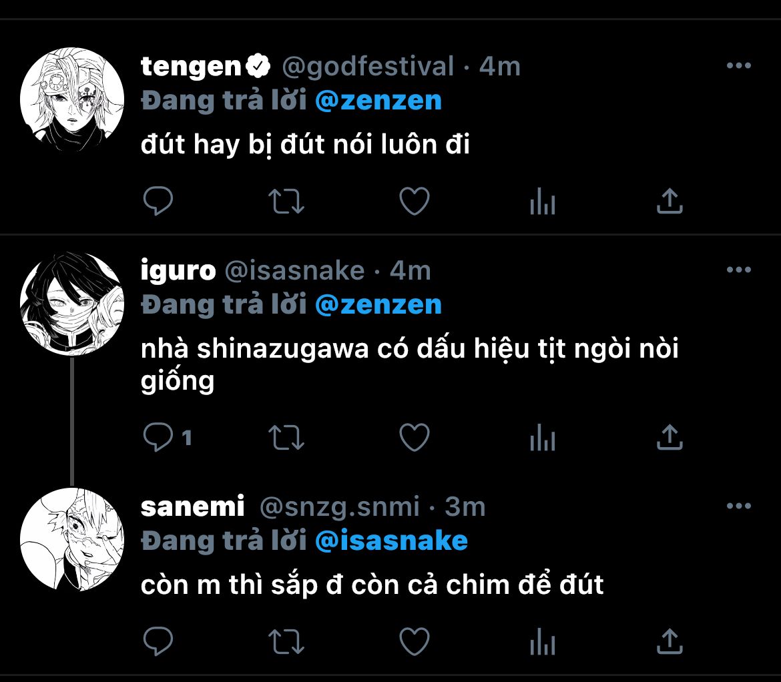Viewport: 781px width, 682px height.
Task: Share iguro's tweet
Action: point(670,437)
